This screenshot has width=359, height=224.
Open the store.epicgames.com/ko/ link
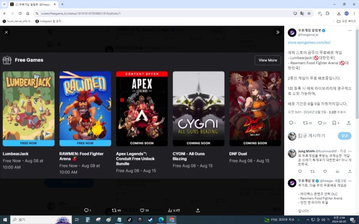click(x=309, y=42)
